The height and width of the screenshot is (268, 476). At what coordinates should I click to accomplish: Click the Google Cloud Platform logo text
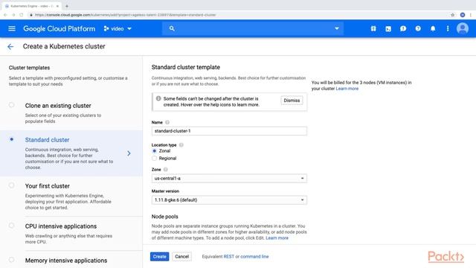point(59,28)
